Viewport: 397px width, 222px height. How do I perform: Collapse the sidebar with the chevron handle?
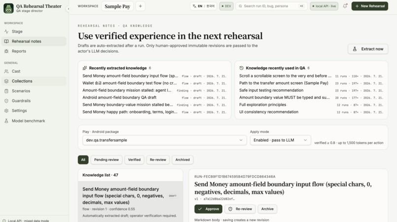[68, 9]
